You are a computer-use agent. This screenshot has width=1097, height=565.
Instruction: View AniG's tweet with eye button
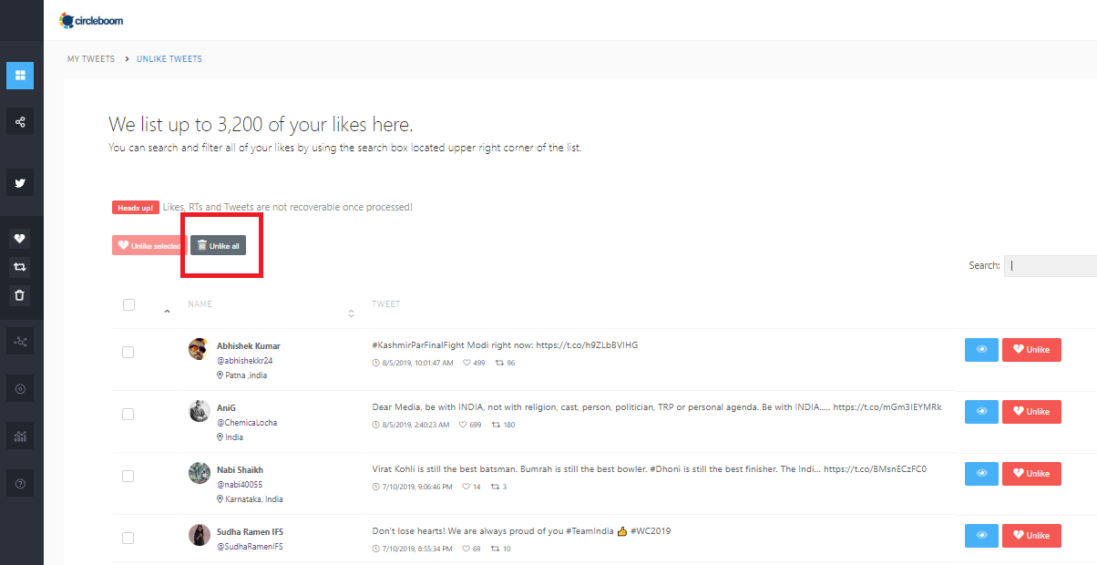(981, 412)
